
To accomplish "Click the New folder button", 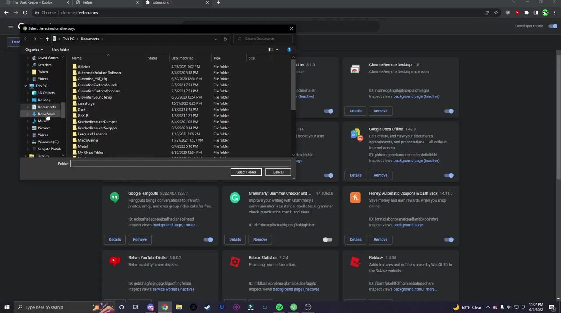I will coord(60,50).
